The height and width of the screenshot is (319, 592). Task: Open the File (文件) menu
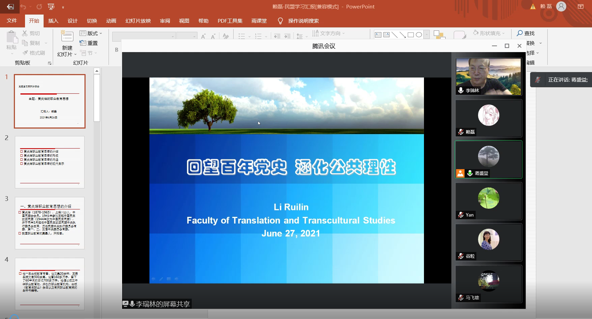coord(12,21)
